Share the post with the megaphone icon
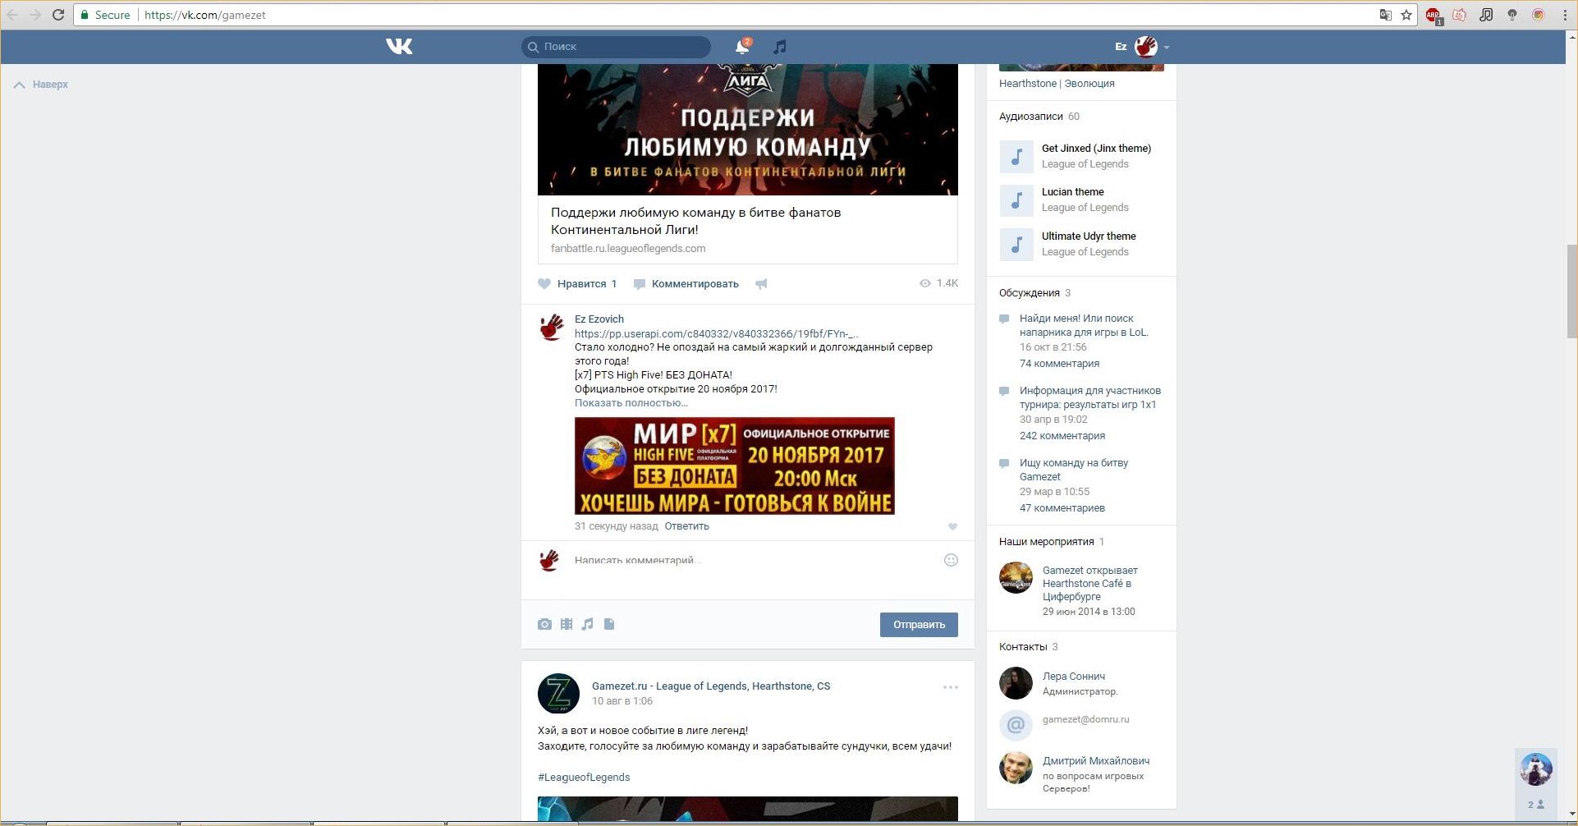1578x826 pixels. pos(762,284)
